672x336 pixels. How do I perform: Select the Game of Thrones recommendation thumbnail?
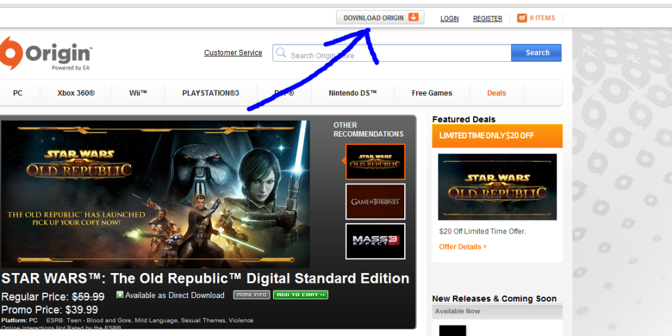point(375,201)
